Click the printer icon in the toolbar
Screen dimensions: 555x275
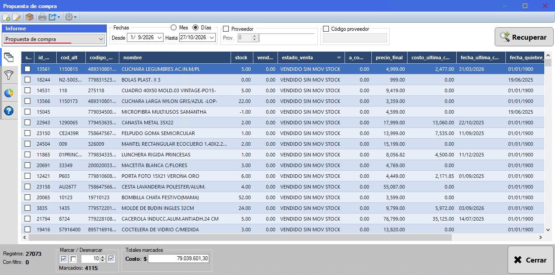point(42,17)
